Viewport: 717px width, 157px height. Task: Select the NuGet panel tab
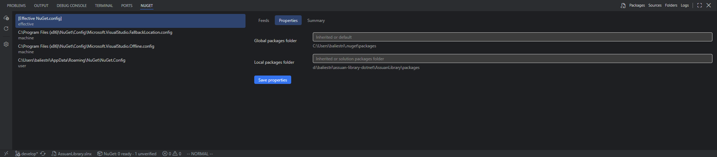click(147, 6)
